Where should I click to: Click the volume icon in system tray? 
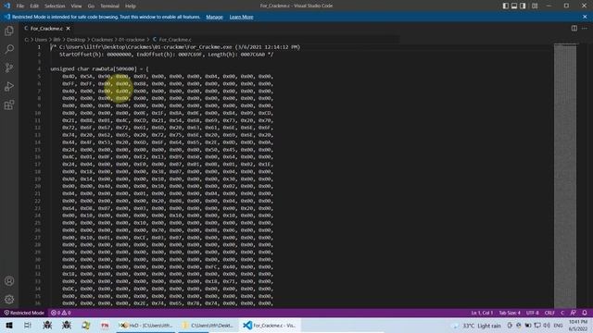[x=547, y=326]
